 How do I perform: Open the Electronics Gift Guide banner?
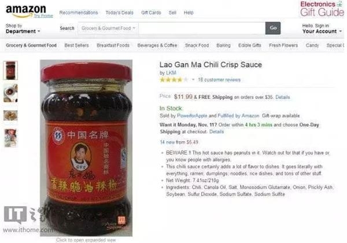[322, 9]
